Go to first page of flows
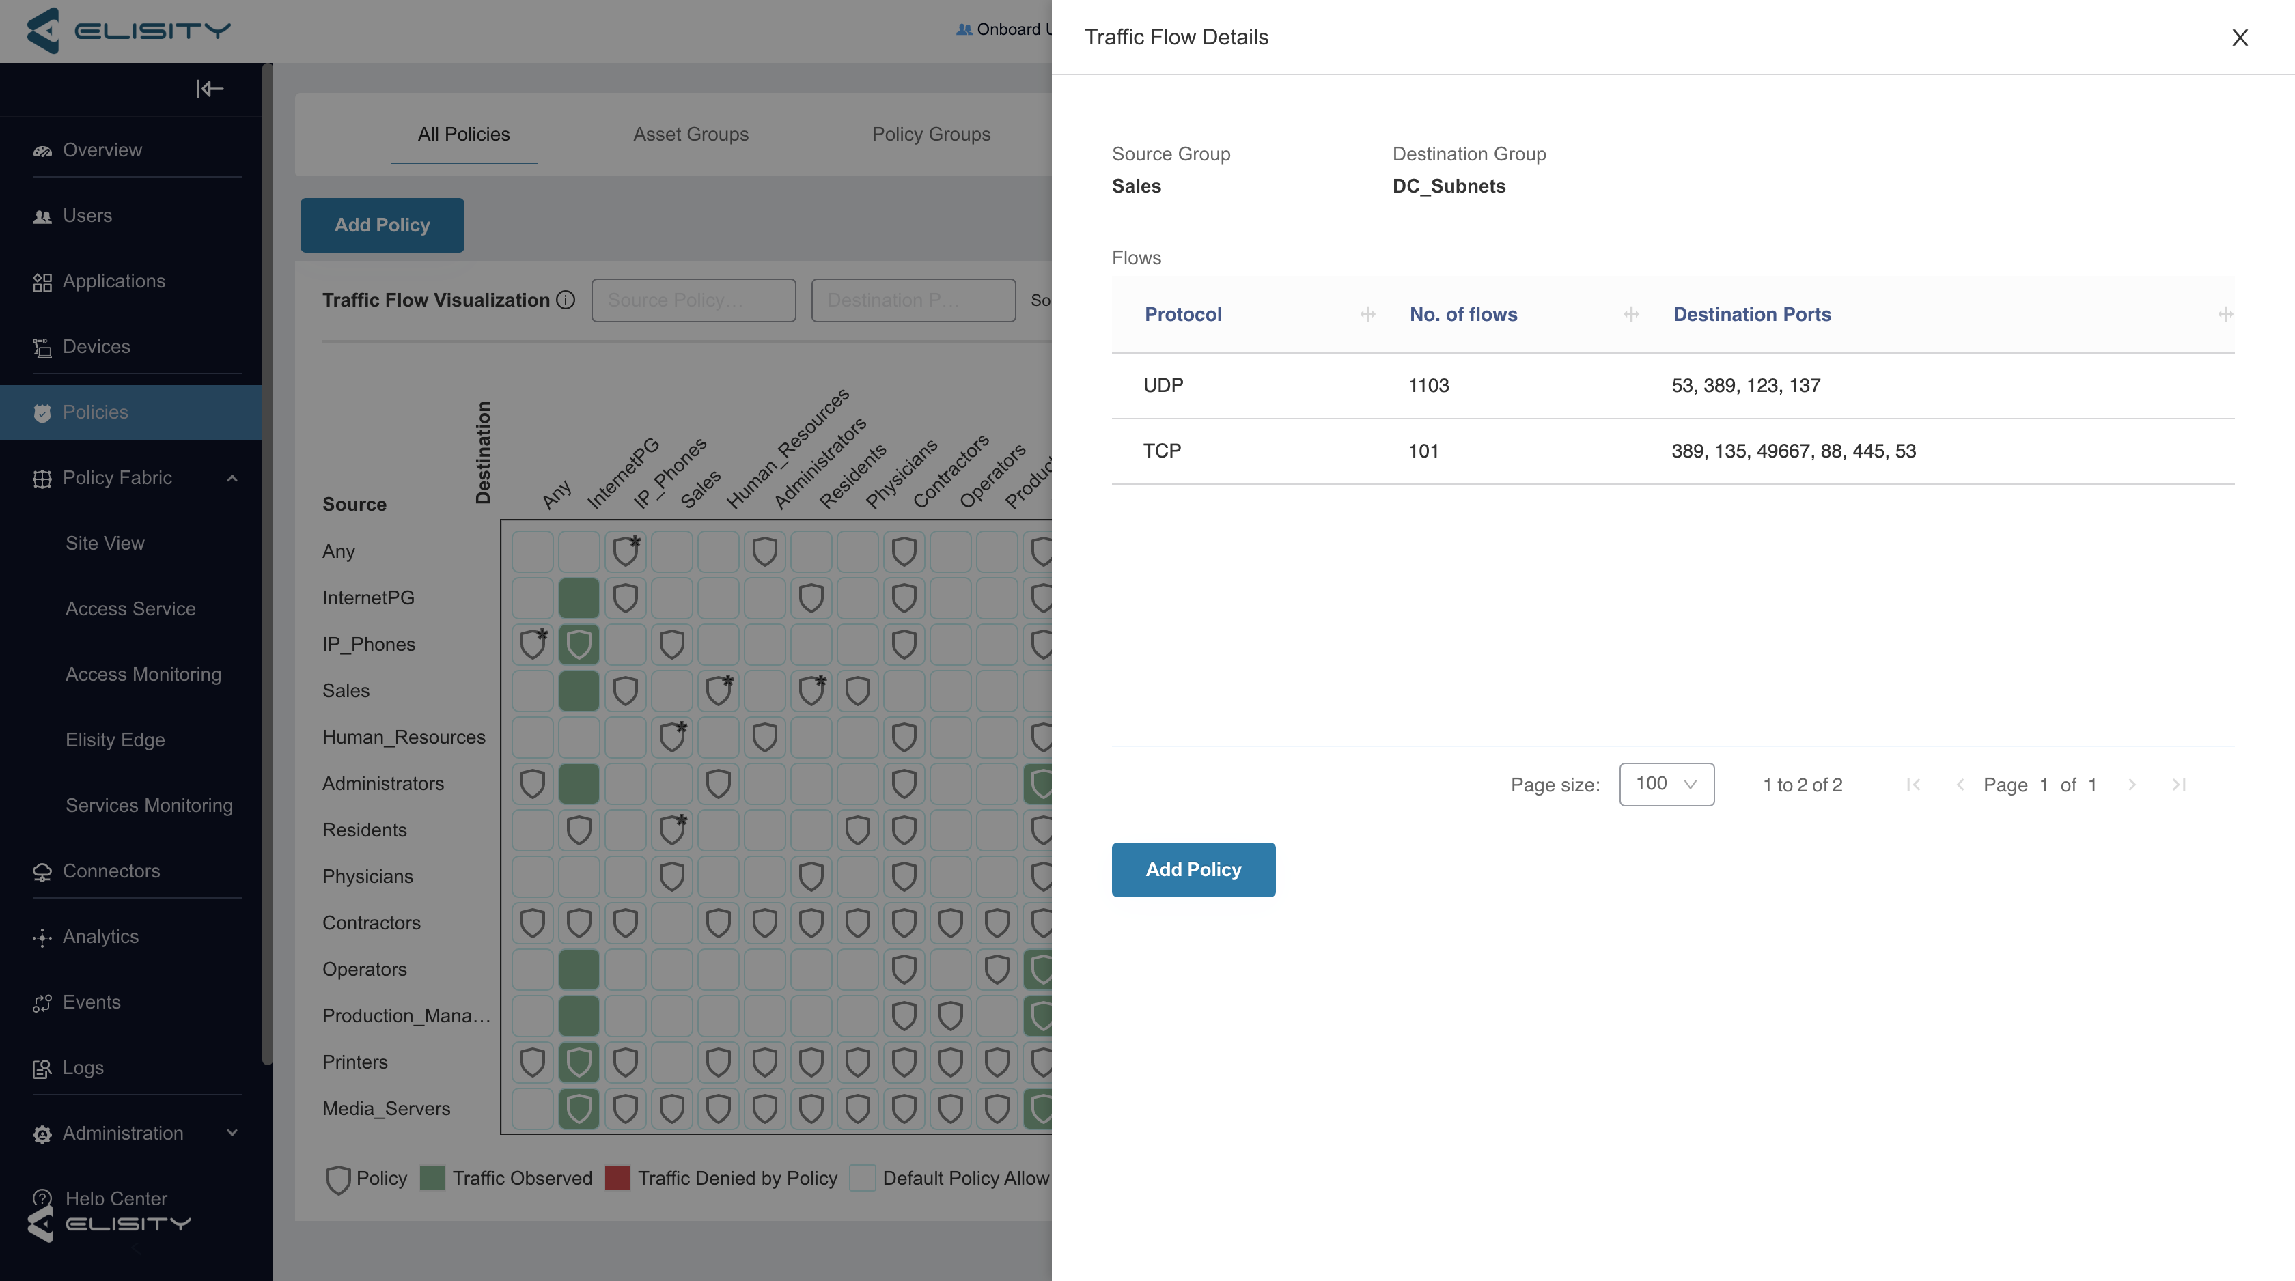2295x1281 pixels. [1912, 785]
